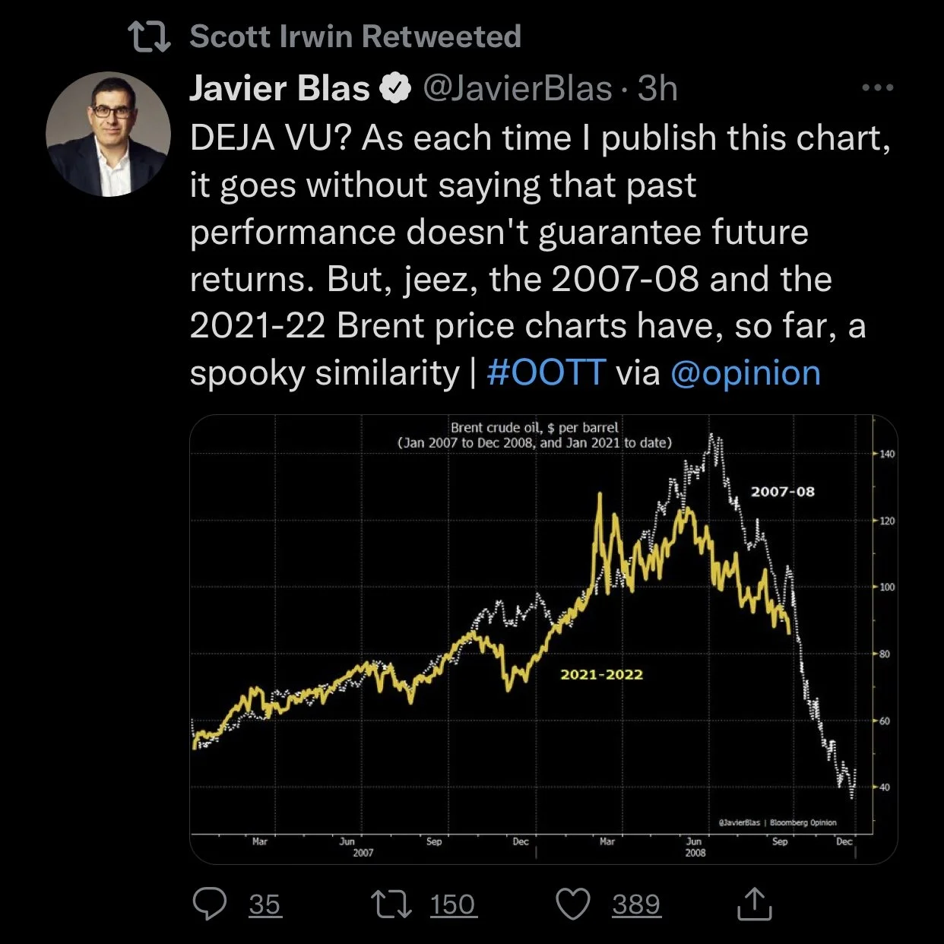Viewport: 944px width, 944px height.
Task: View the 150 retweets count
Action: click(x=453, y=904)
